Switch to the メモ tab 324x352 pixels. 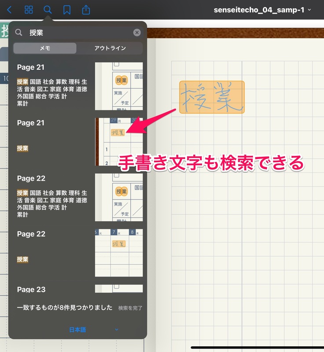45,48
